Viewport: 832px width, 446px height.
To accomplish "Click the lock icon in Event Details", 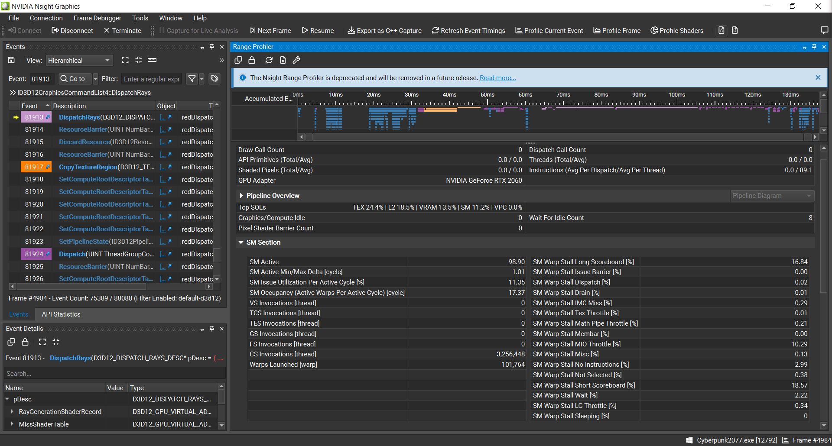I will pyautogui.click(x=25, y=342).
